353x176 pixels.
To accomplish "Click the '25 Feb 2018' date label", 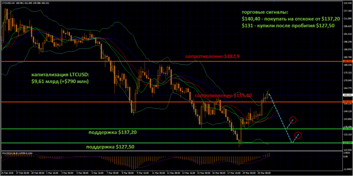I will tap(8, 173).
